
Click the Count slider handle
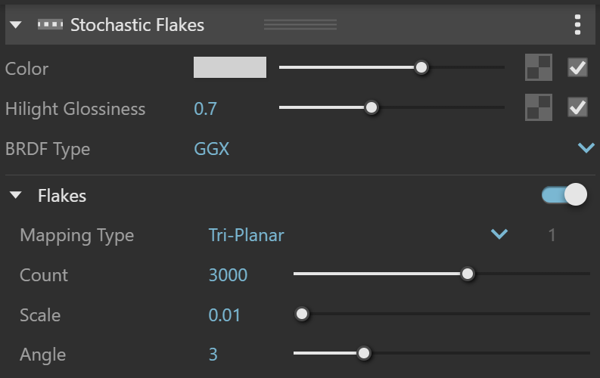click(x=468, y=274)
